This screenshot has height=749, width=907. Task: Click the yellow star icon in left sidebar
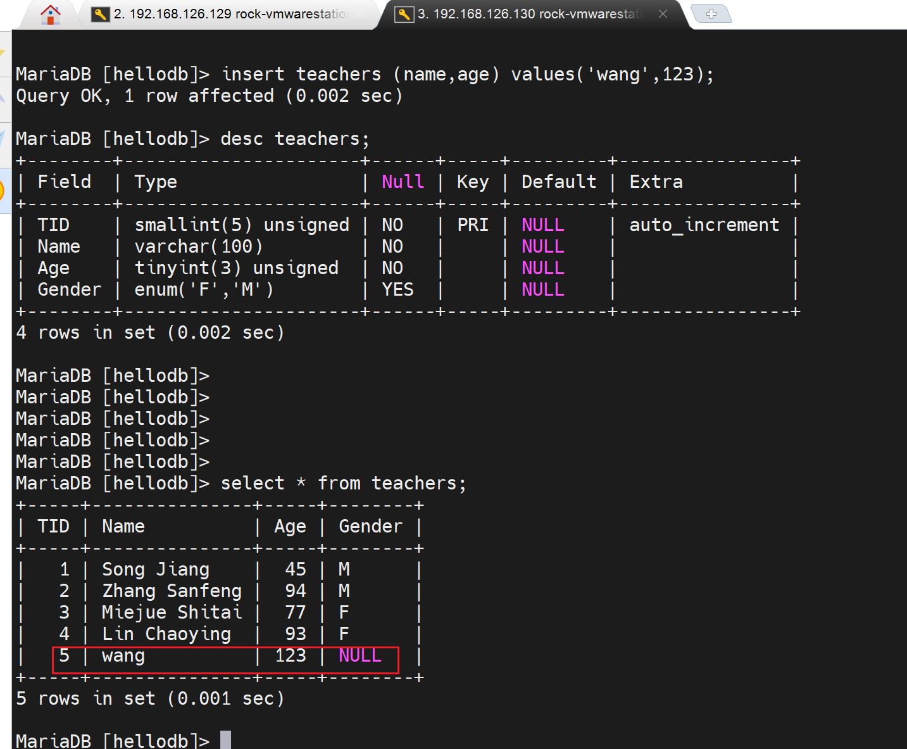3,54
